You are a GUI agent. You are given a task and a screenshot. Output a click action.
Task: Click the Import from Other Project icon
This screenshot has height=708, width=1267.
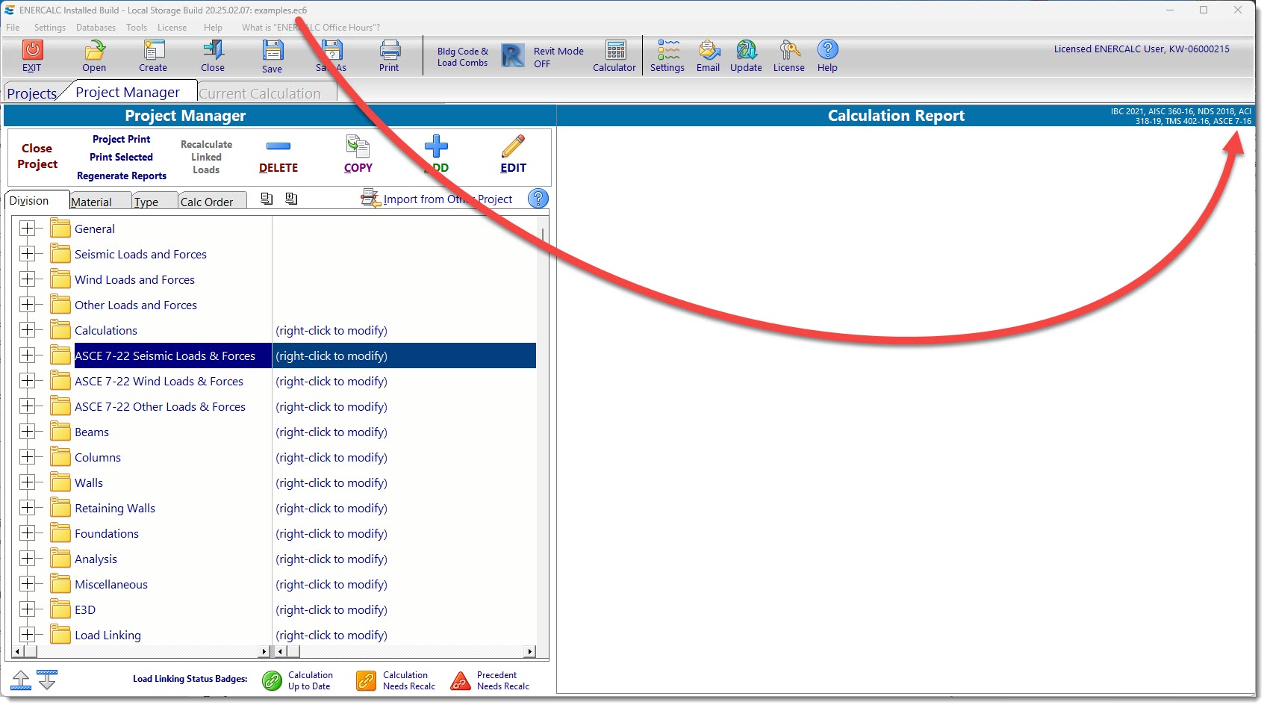tap(370, 199)
